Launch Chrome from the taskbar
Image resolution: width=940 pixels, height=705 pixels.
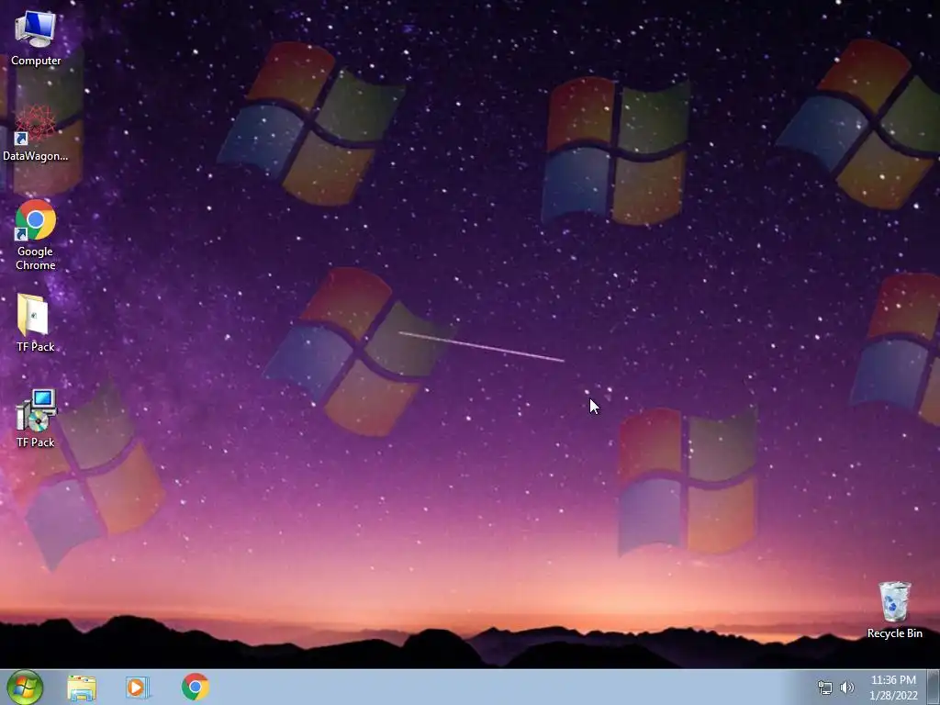pos(196,687)
